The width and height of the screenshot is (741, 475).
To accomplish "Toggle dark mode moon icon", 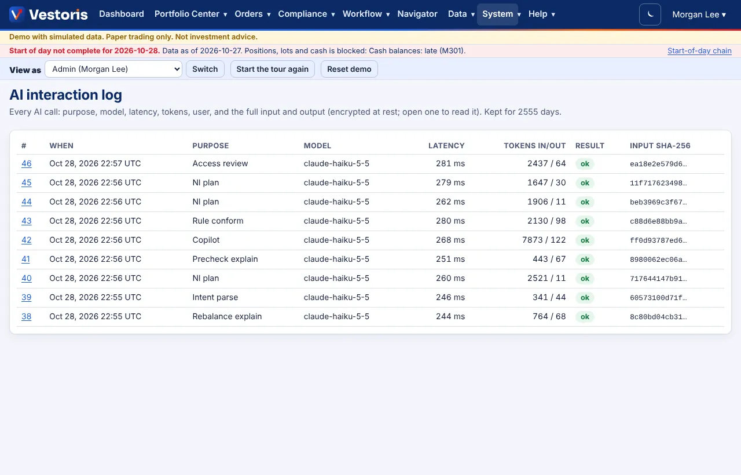I will pos(650,14).
